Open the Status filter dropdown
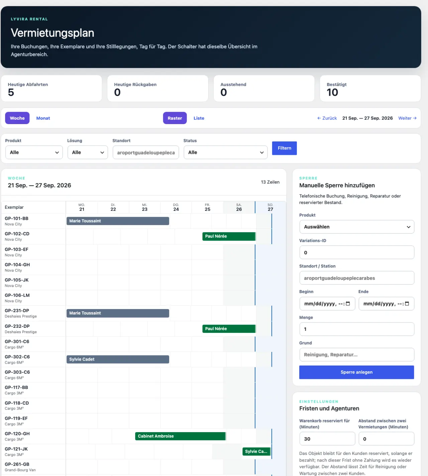The image size is (428, 476). [x=226, y=153]
